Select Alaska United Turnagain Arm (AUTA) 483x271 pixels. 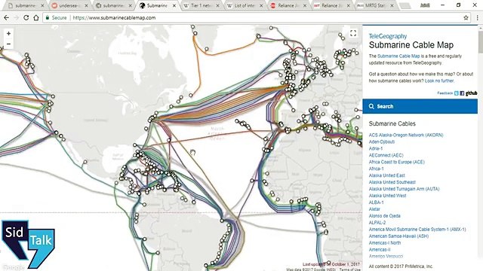405,189
